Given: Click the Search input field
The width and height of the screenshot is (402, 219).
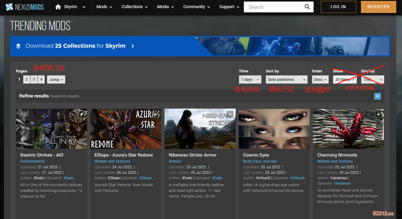Looking at the screenshot, I should (x=273, y=7).
